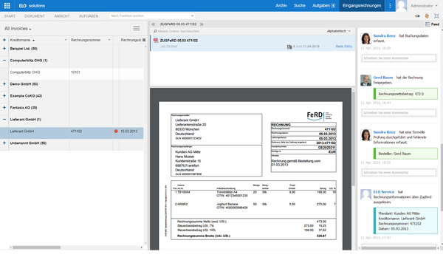Viewport: 443px width, 277px height.
Task: Collapse the Computerblitz OHG (1) group
Action: (4, 61)
